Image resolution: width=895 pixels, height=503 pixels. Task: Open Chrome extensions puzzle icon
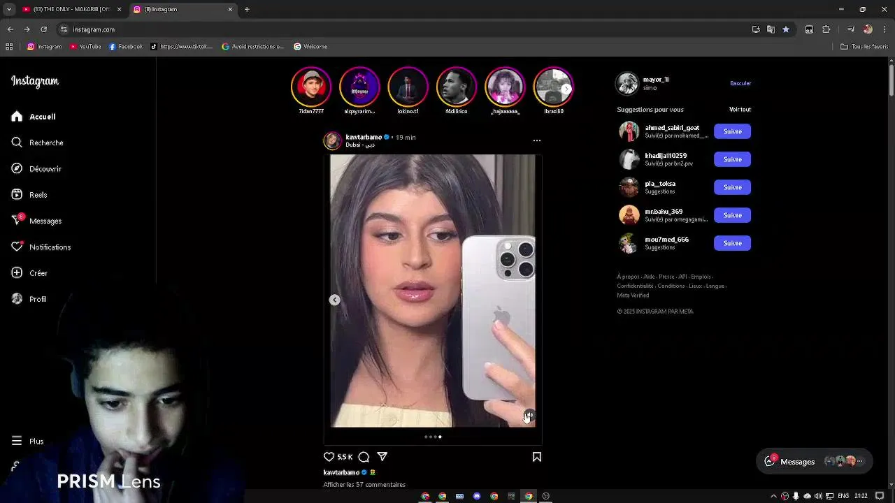click(x=826, y=29)
